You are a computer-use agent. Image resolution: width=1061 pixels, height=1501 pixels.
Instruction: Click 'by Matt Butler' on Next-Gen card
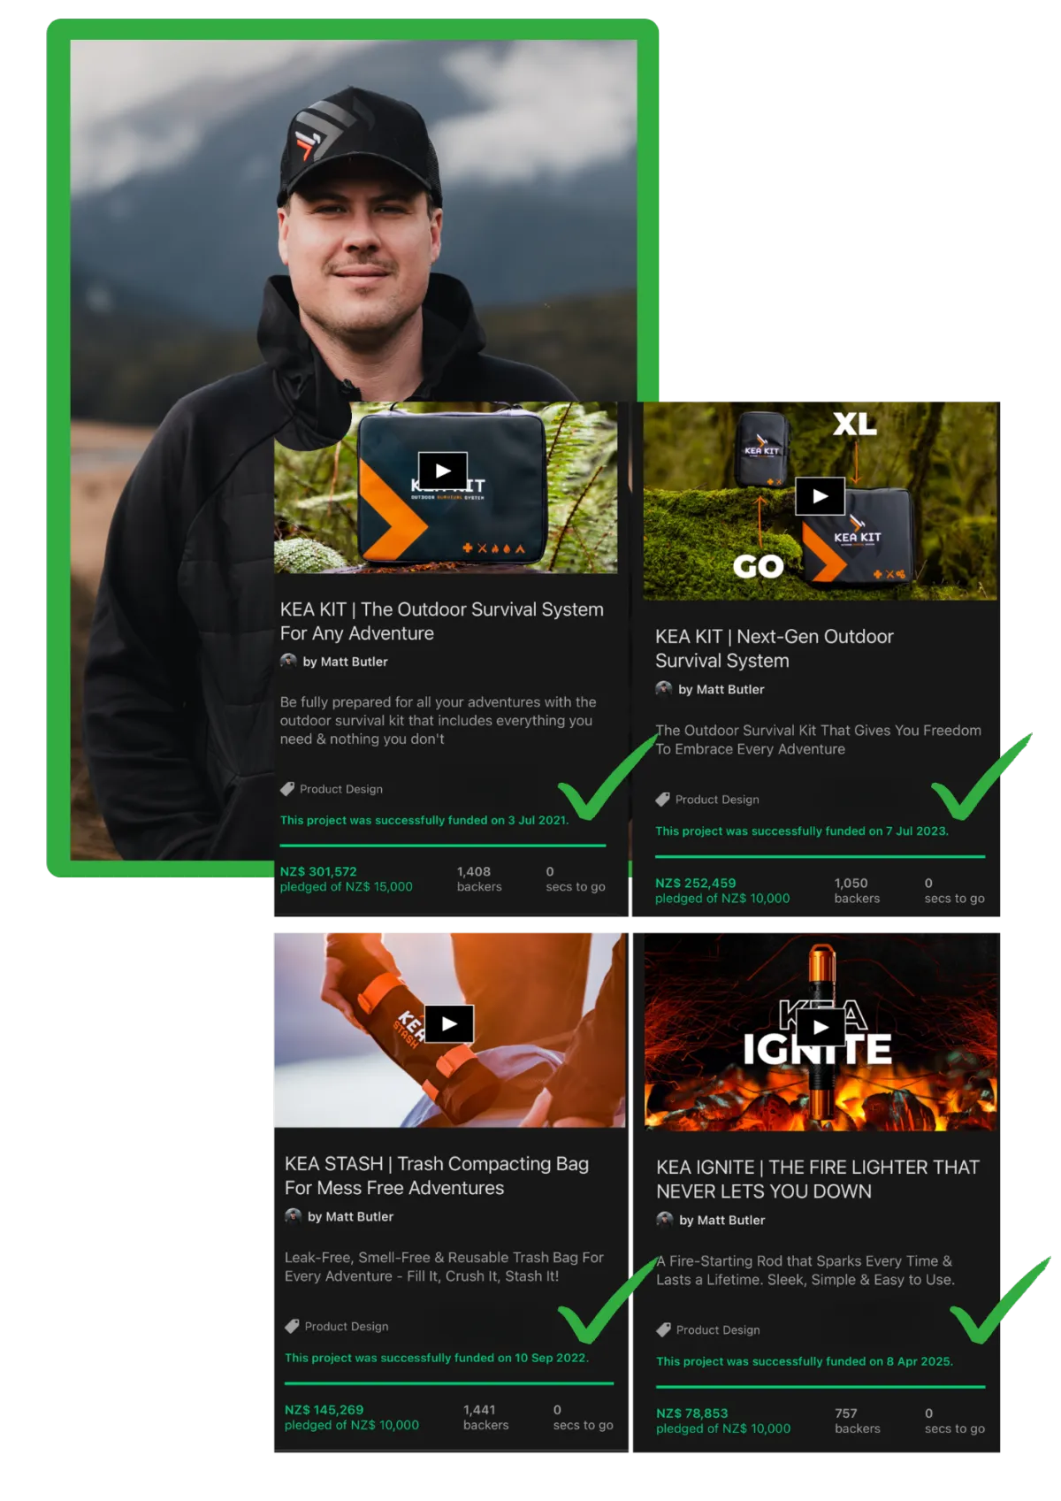[721, 689]
